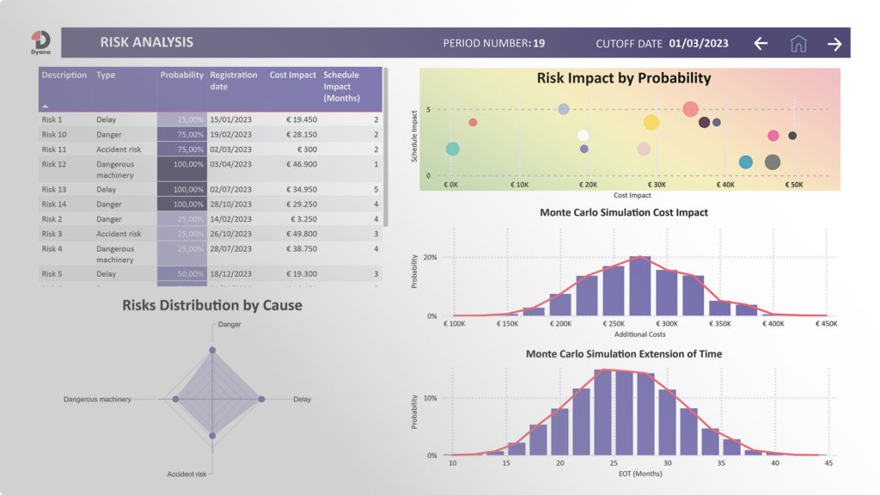The image size is (880, 495).
Task: Go to the previous period with back arrow
Action: pyautogui.click(x=761, y=43)
